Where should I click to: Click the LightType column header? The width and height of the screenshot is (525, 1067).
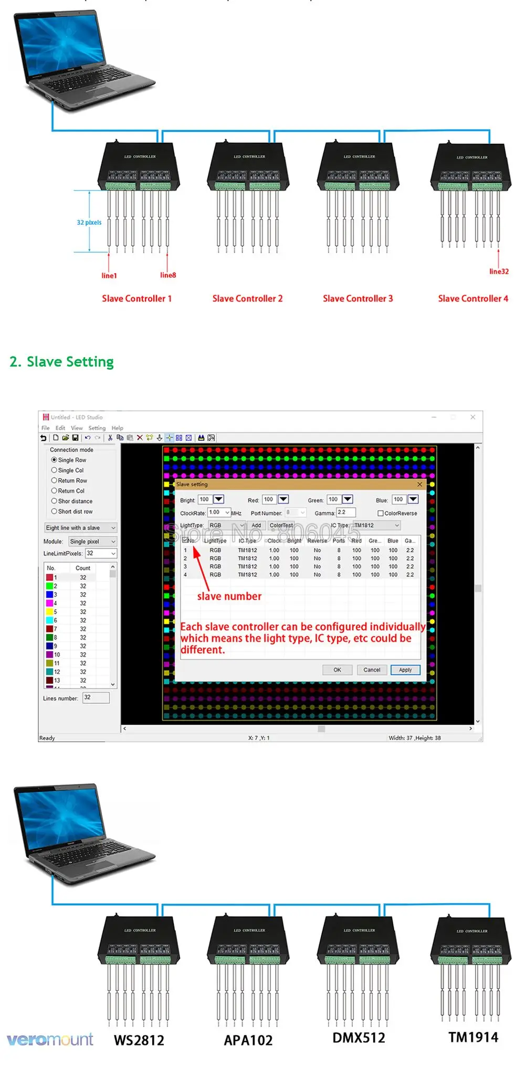pyautogui.click(x=215, y=540)
